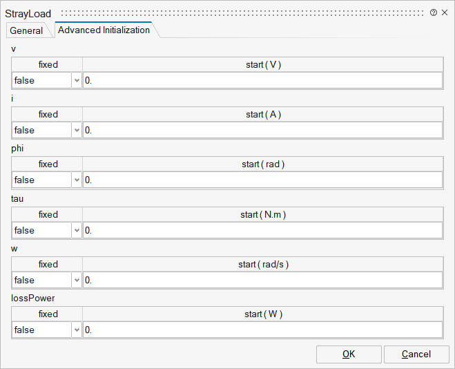Expand the fixed dropdown for i
Screen dimensions: 455x369
tap(76, 130)
